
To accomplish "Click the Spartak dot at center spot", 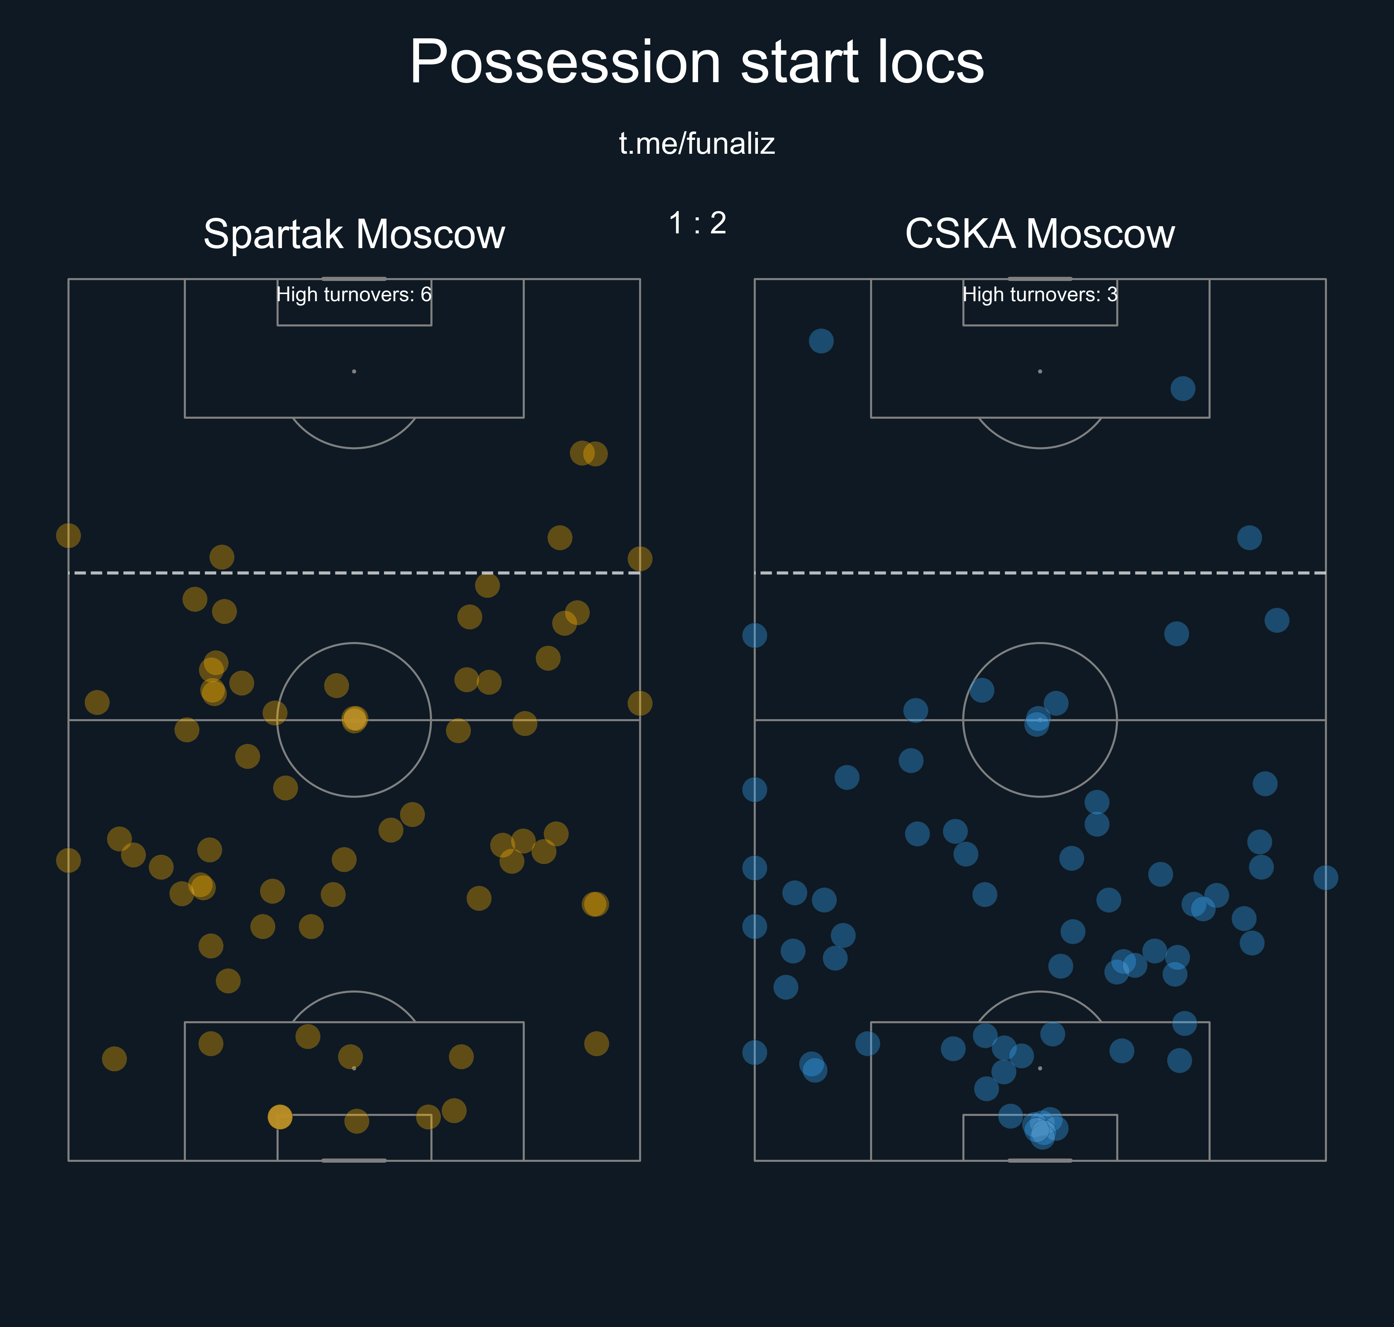I will [355, 720].
